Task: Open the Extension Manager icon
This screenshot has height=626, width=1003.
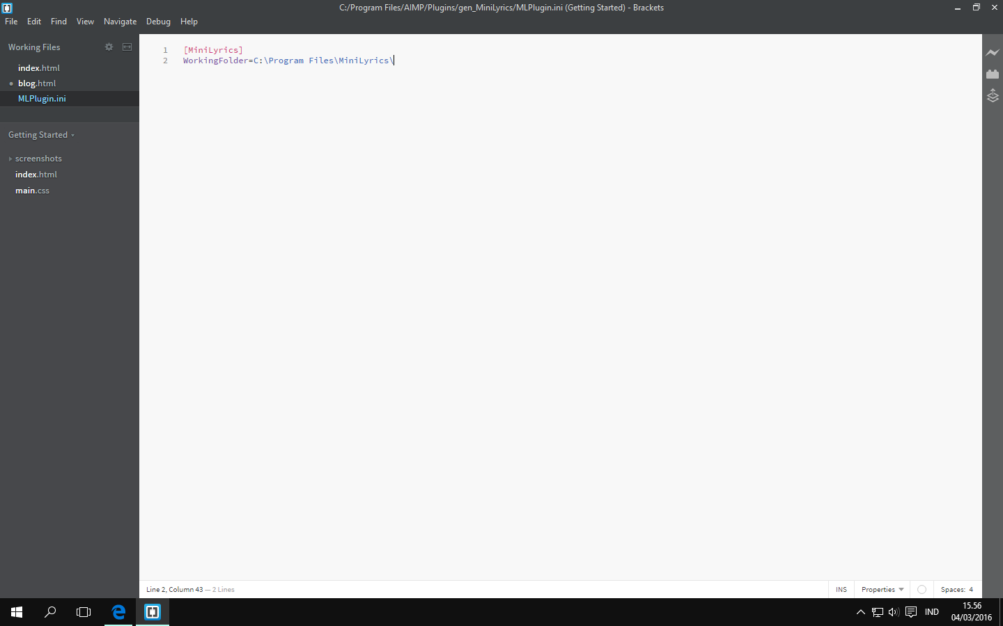Action: [x=993, y=74]
